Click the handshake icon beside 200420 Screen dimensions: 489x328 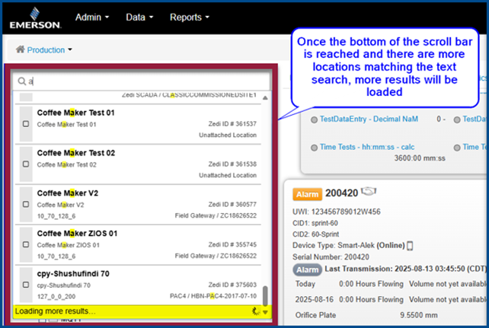point(369,191)
